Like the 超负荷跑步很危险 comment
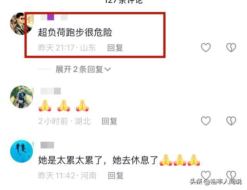The height and width of the screenshot is (190, 247). pos(206,47)
